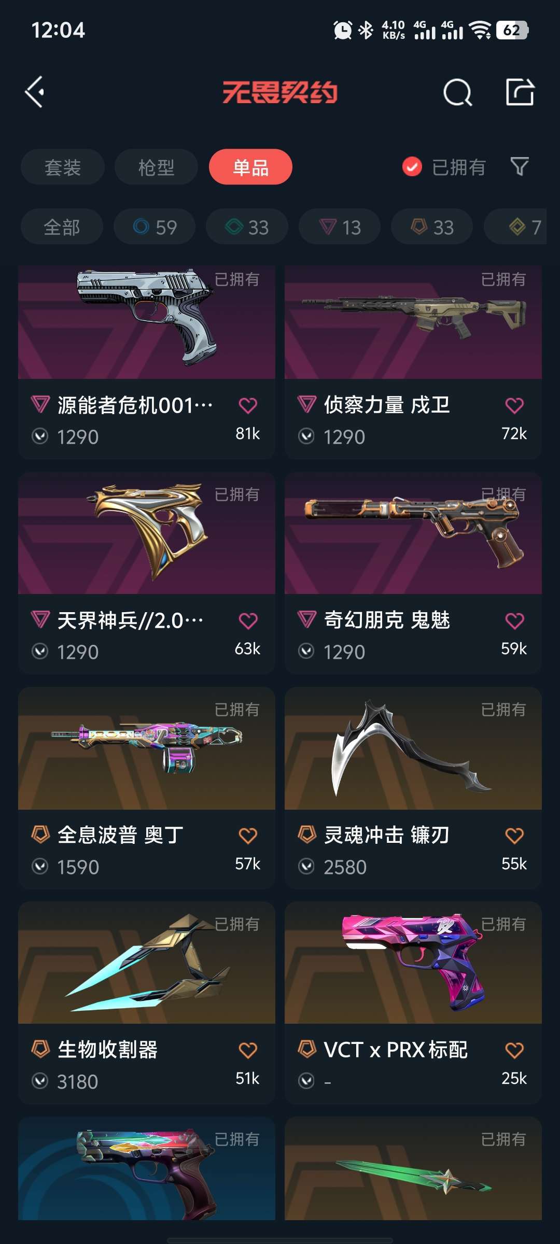The height and width of the screenshot is (1244, 560).
Task: Switch to the 枪型 tab
Action: point(156,167)
